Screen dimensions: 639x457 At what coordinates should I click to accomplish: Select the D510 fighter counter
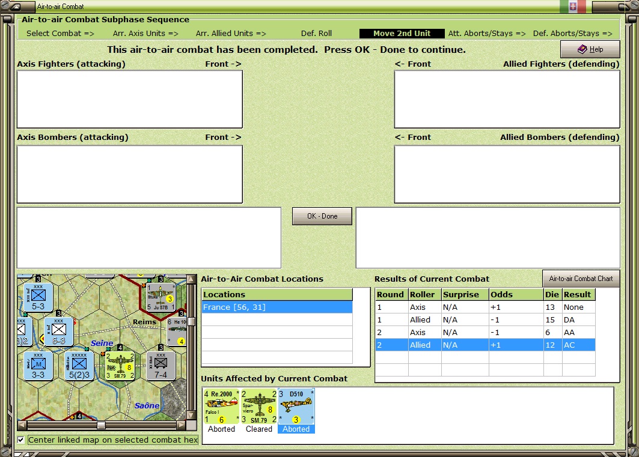point(296,407)
